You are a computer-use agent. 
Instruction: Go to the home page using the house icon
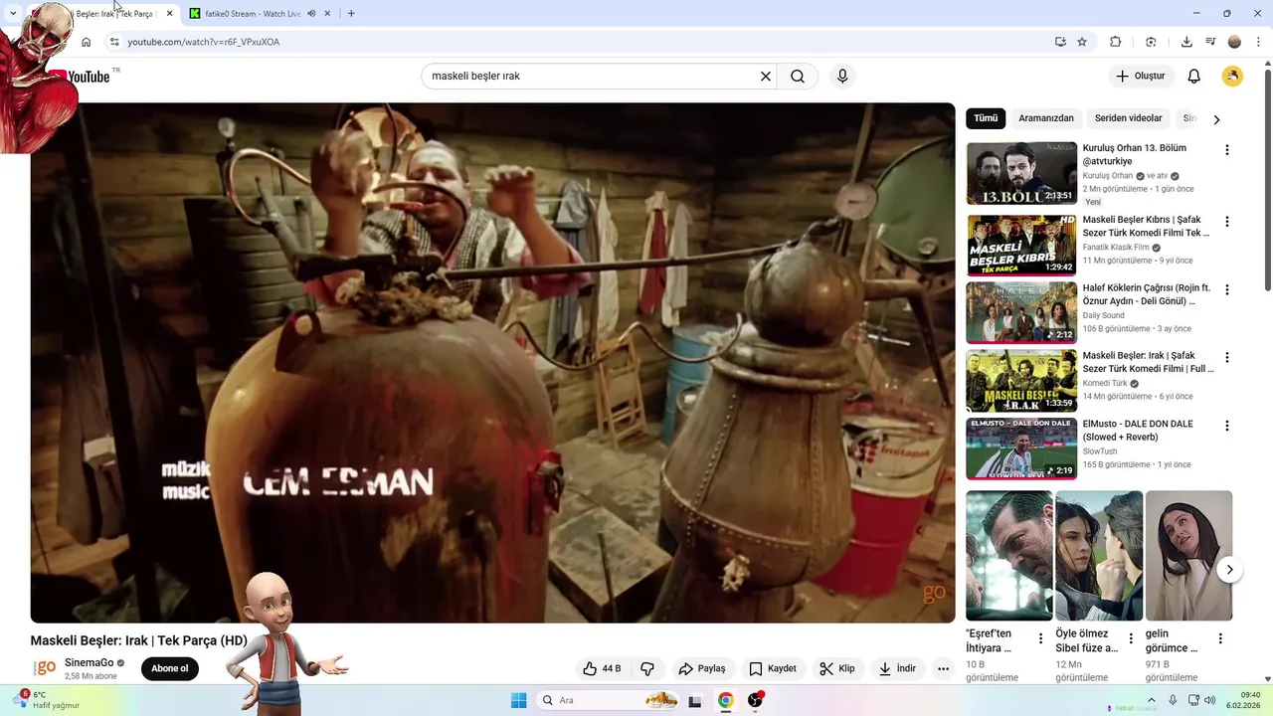[87, 42]
